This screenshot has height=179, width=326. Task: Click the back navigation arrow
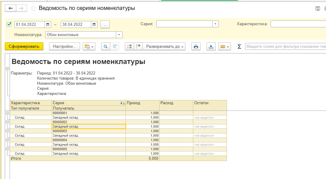(11, 8)
